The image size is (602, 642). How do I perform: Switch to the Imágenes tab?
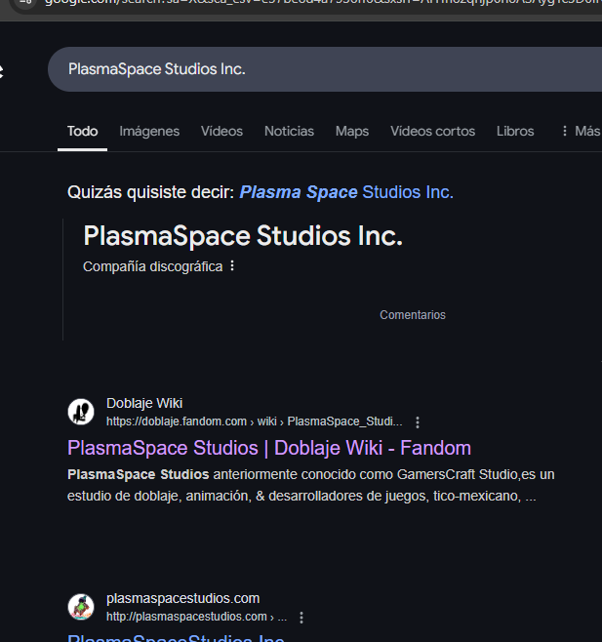[x=149, y=131]
